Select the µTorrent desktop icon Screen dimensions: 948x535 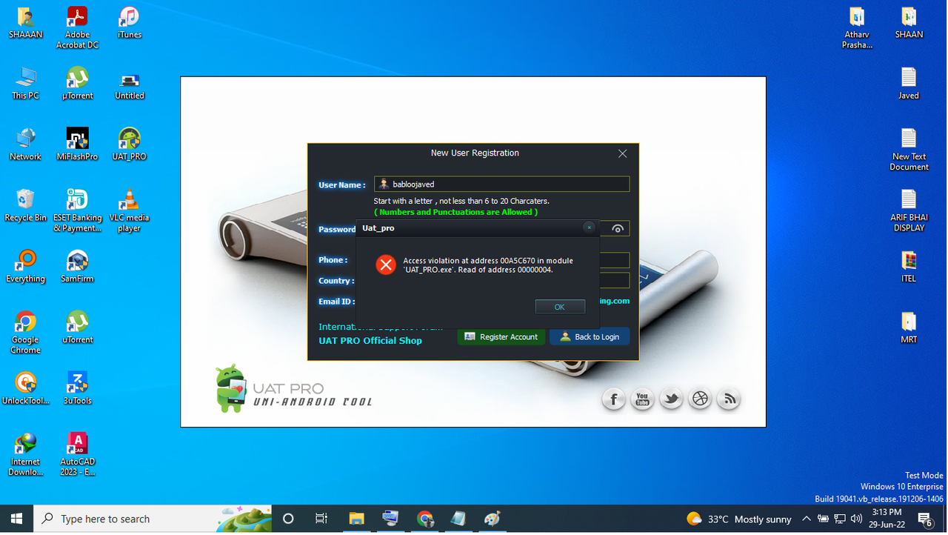[77, 83]
